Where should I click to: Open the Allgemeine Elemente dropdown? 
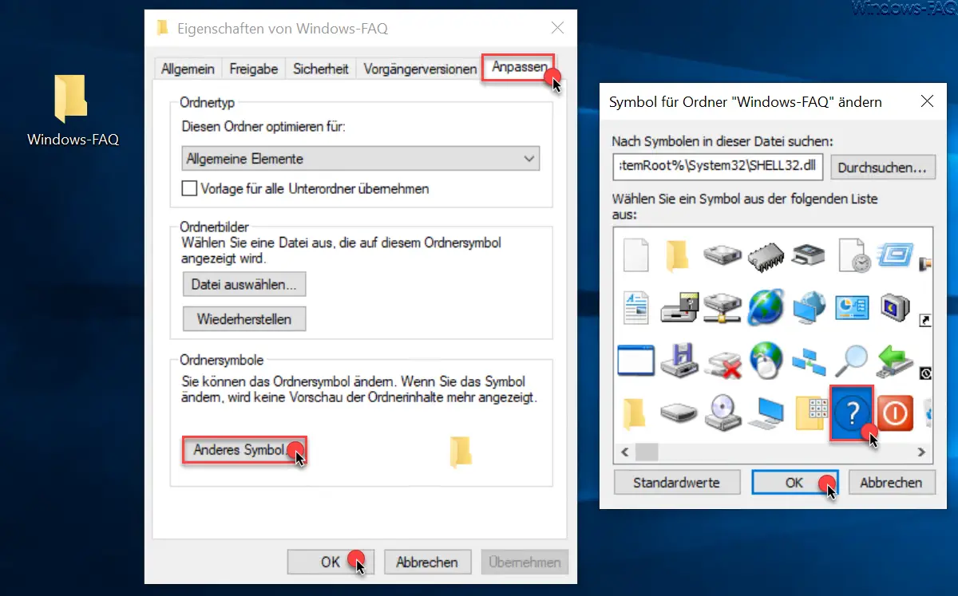click(x=361, y=159)
